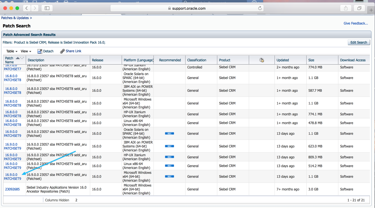
Task: Open the Give Feedback link
Action: click(x=356, y=23)
